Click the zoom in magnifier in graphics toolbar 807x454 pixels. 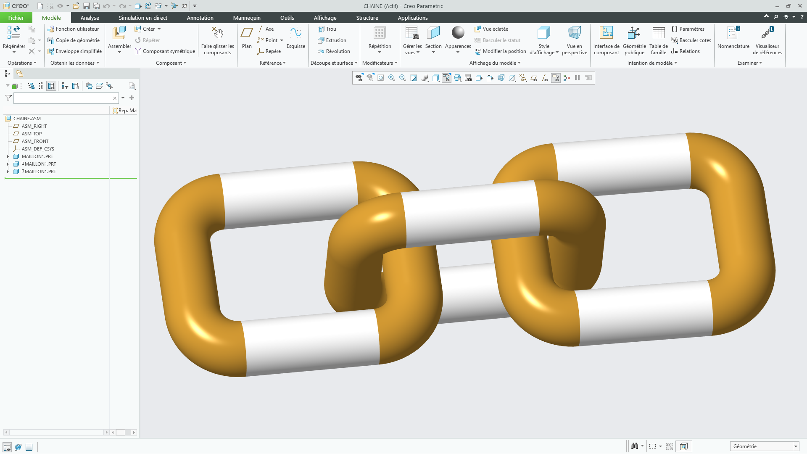point(392,78)
